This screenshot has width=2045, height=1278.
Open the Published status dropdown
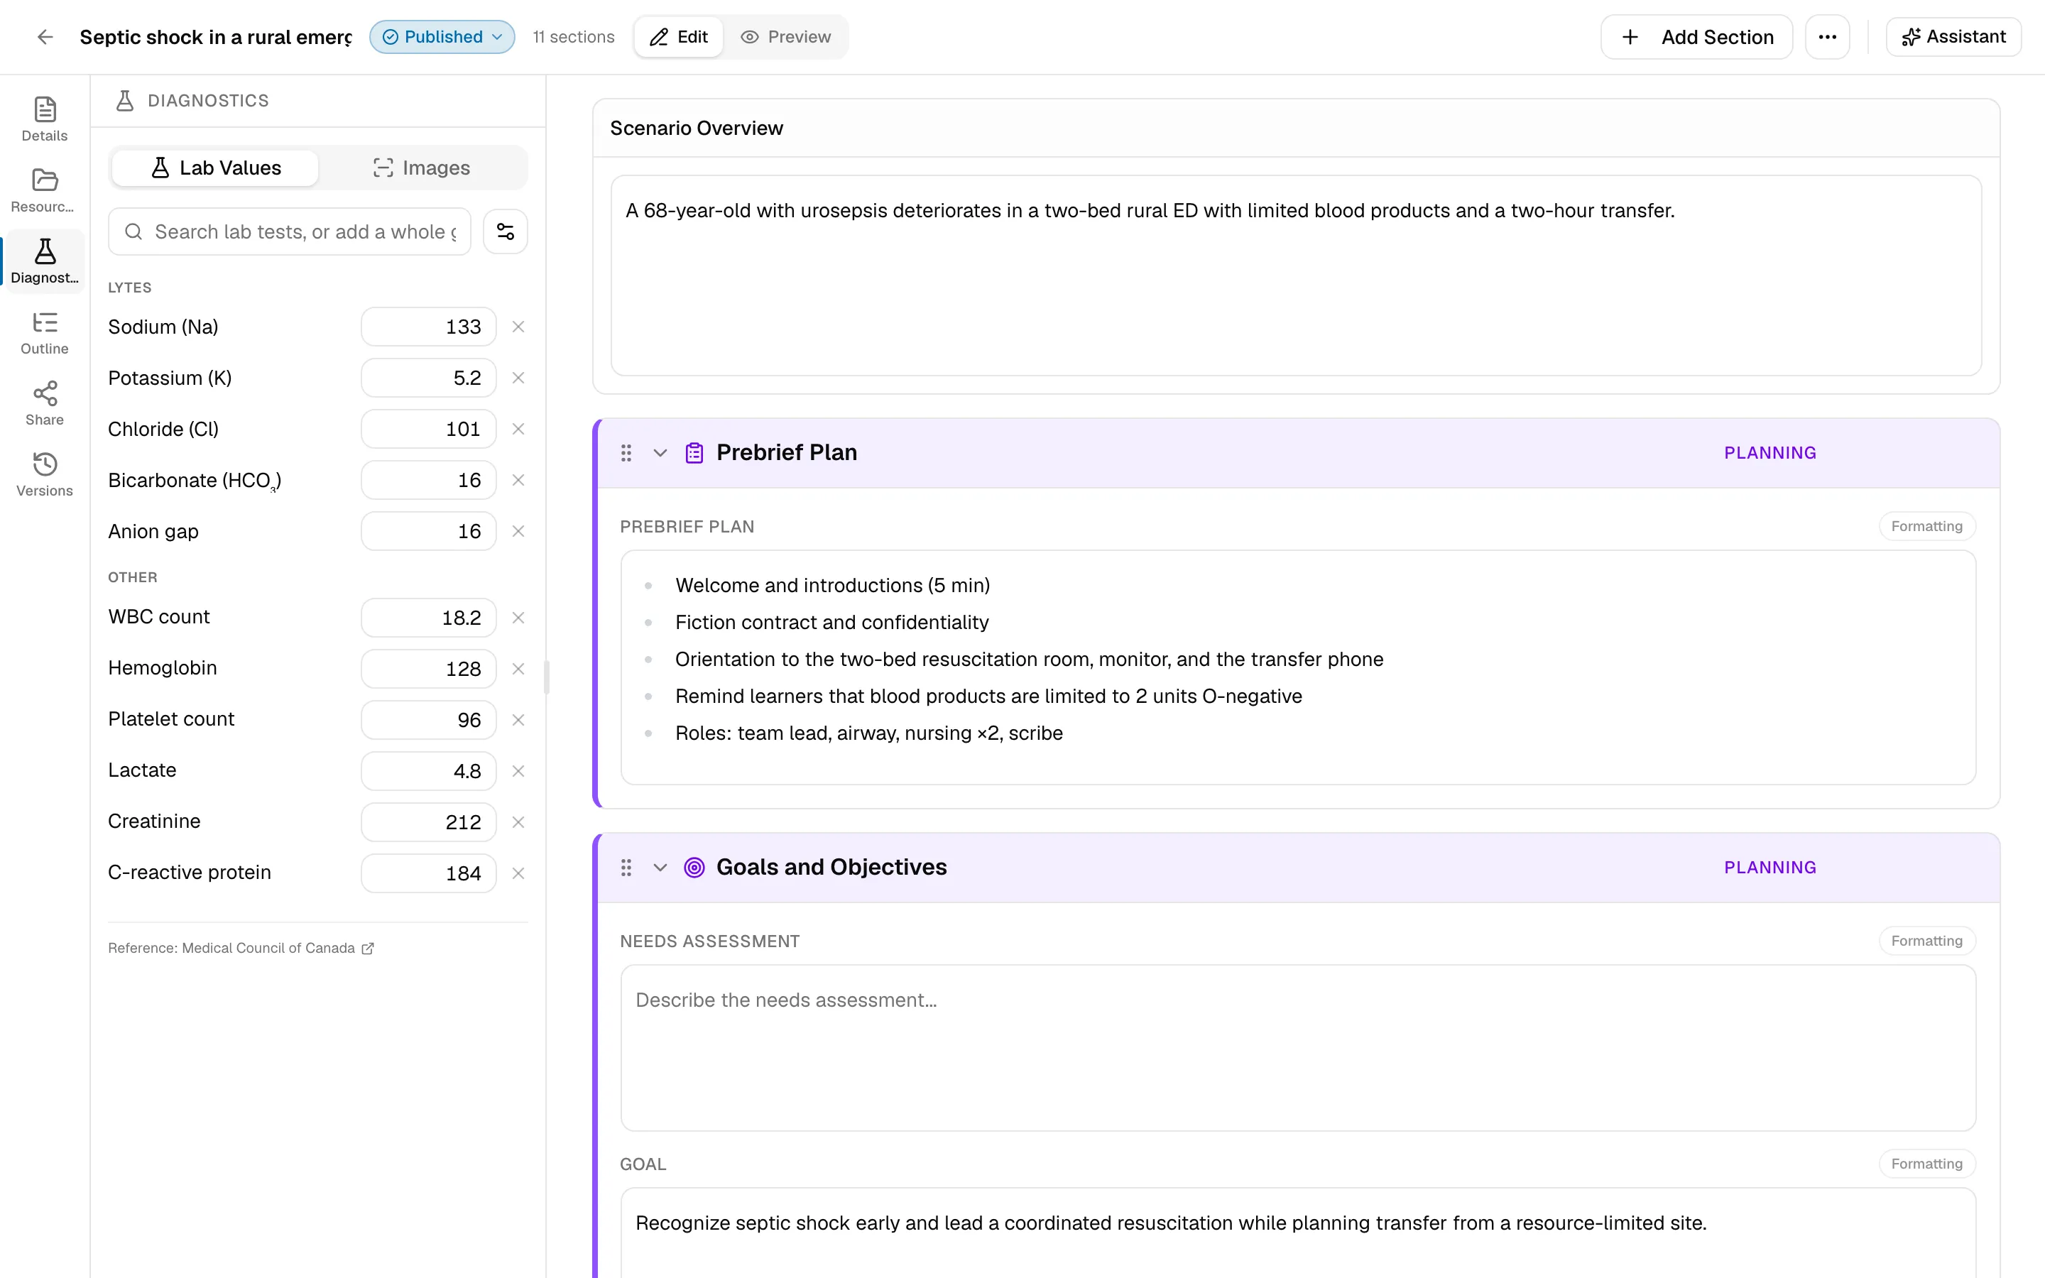click(x=442, y=36)
